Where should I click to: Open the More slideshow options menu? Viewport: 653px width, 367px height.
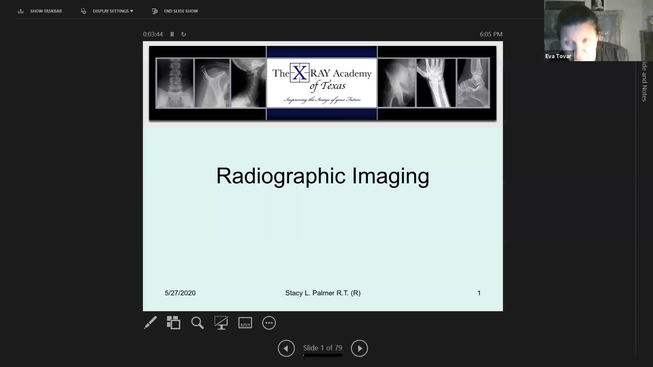point(269,323)
